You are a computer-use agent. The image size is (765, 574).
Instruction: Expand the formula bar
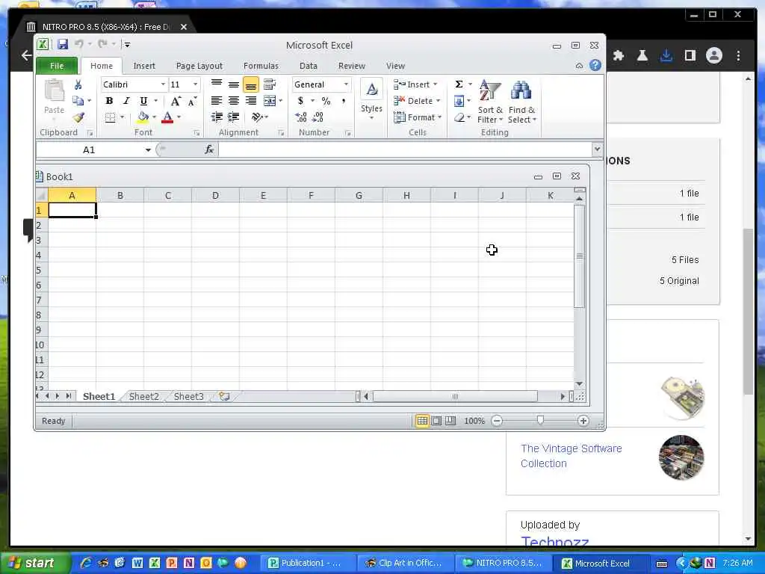point(597,149)
